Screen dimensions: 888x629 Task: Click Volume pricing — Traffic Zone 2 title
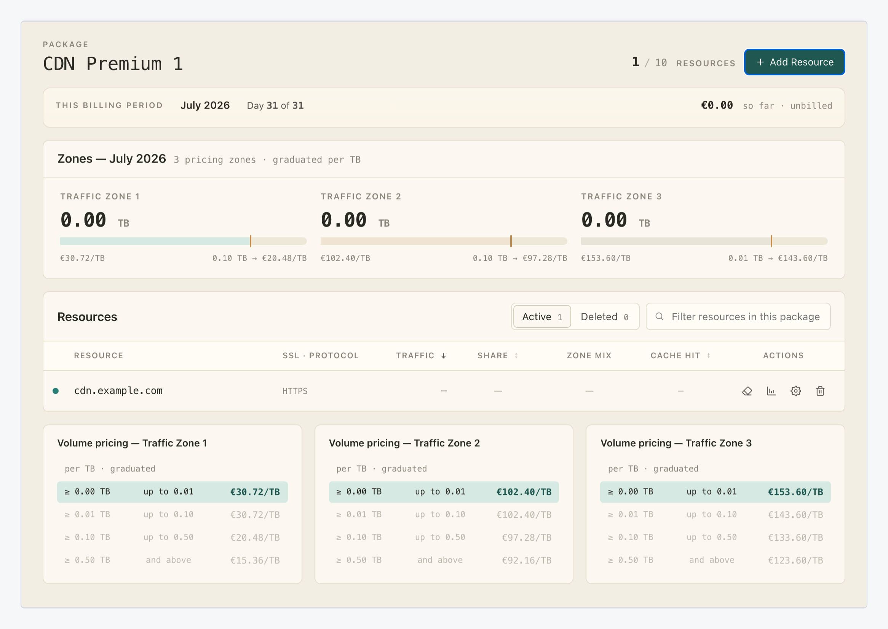coord(404,443)
